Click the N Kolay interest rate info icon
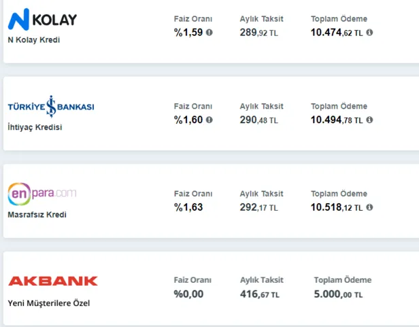 209,32
